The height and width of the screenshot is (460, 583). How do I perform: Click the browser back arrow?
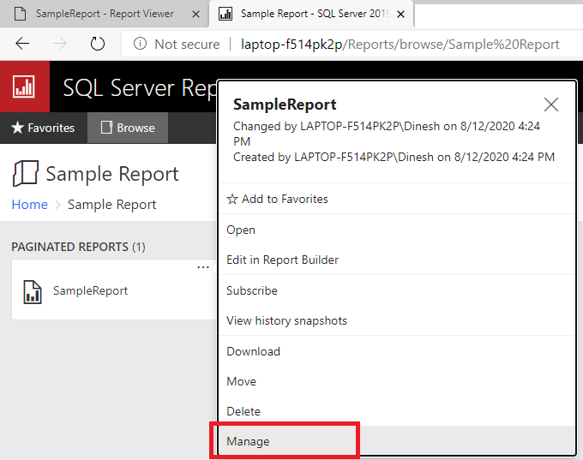pyautogui.click(x=22, y=44)
